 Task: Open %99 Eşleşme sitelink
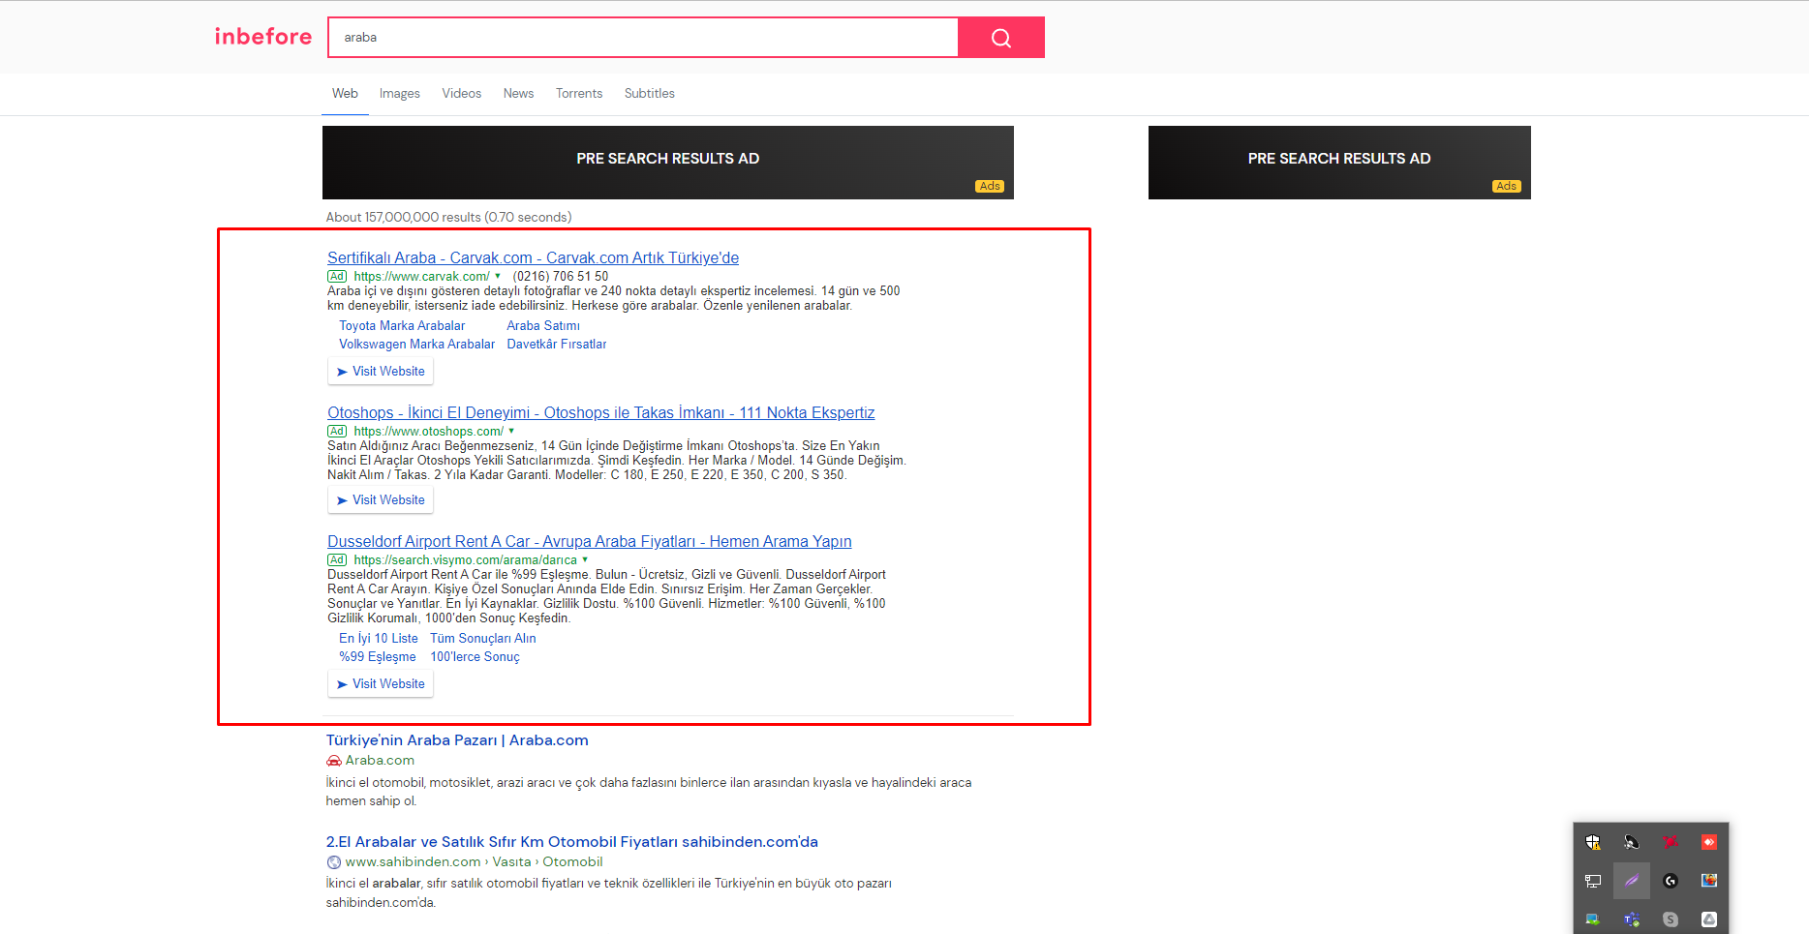click(378, 657)
